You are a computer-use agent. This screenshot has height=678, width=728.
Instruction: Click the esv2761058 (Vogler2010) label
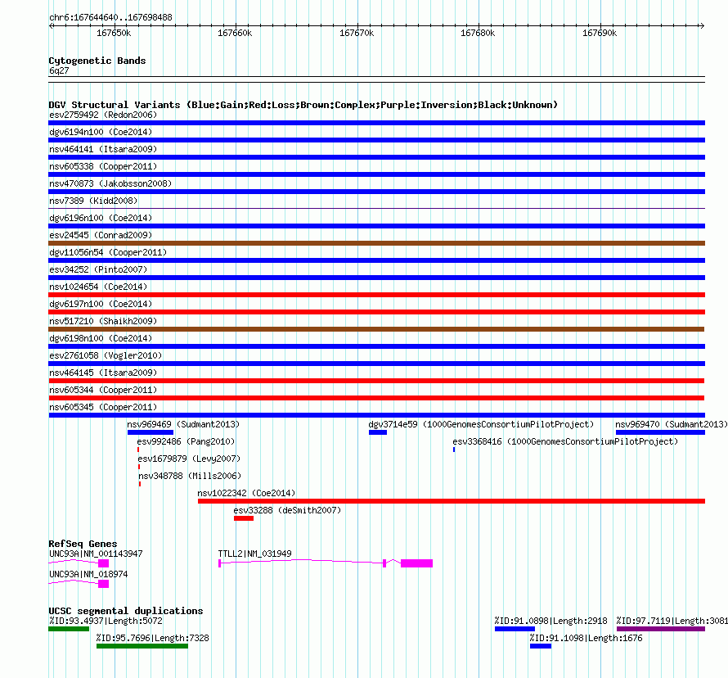(106, 355)
